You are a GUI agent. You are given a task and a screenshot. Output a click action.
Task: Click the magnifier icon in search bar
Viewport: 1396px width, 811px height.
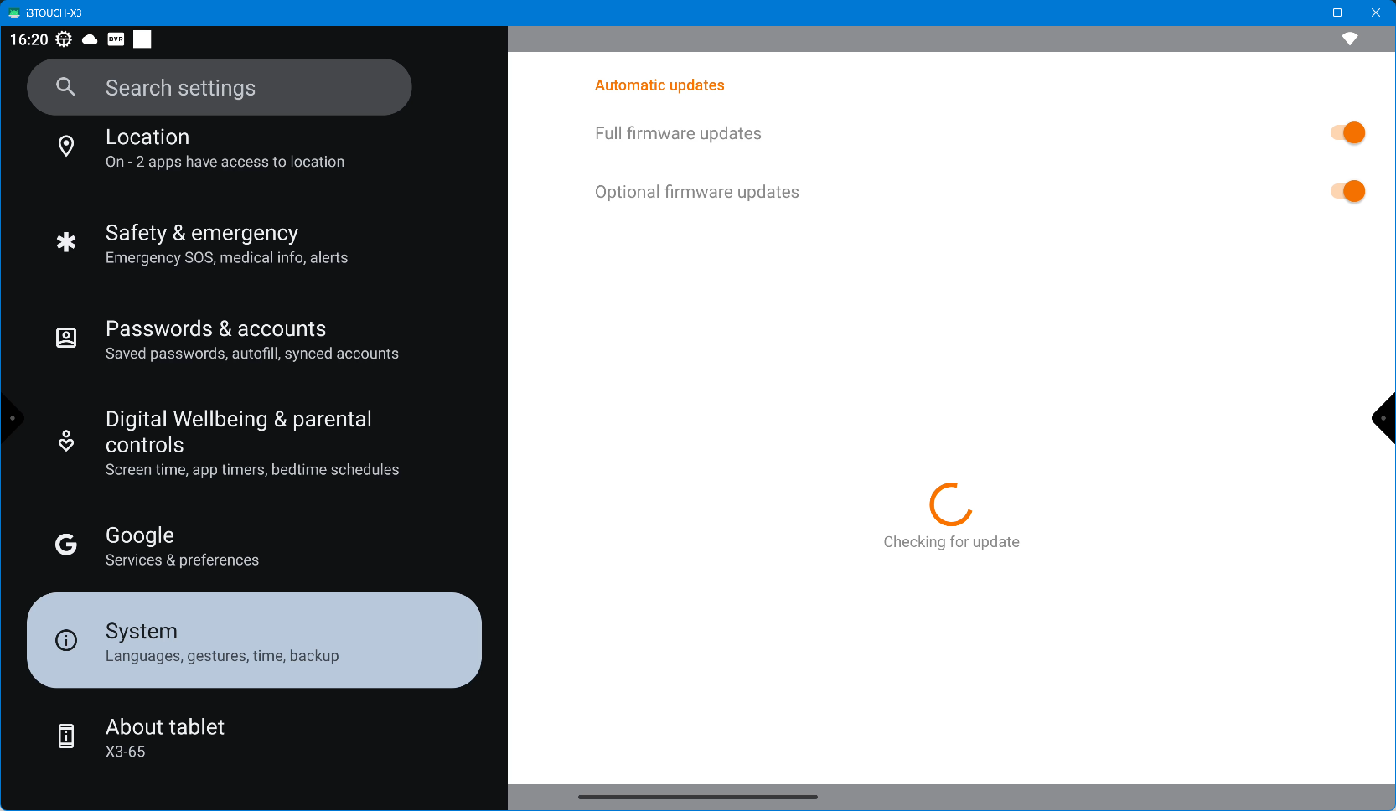pyautogui.click(x=65, y=87)
